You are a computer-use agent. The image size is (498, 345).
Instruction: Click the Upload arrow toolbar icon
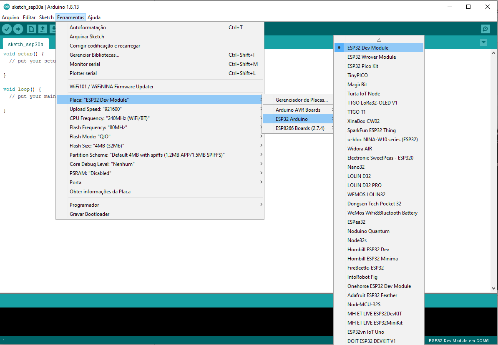click(18, 29)
